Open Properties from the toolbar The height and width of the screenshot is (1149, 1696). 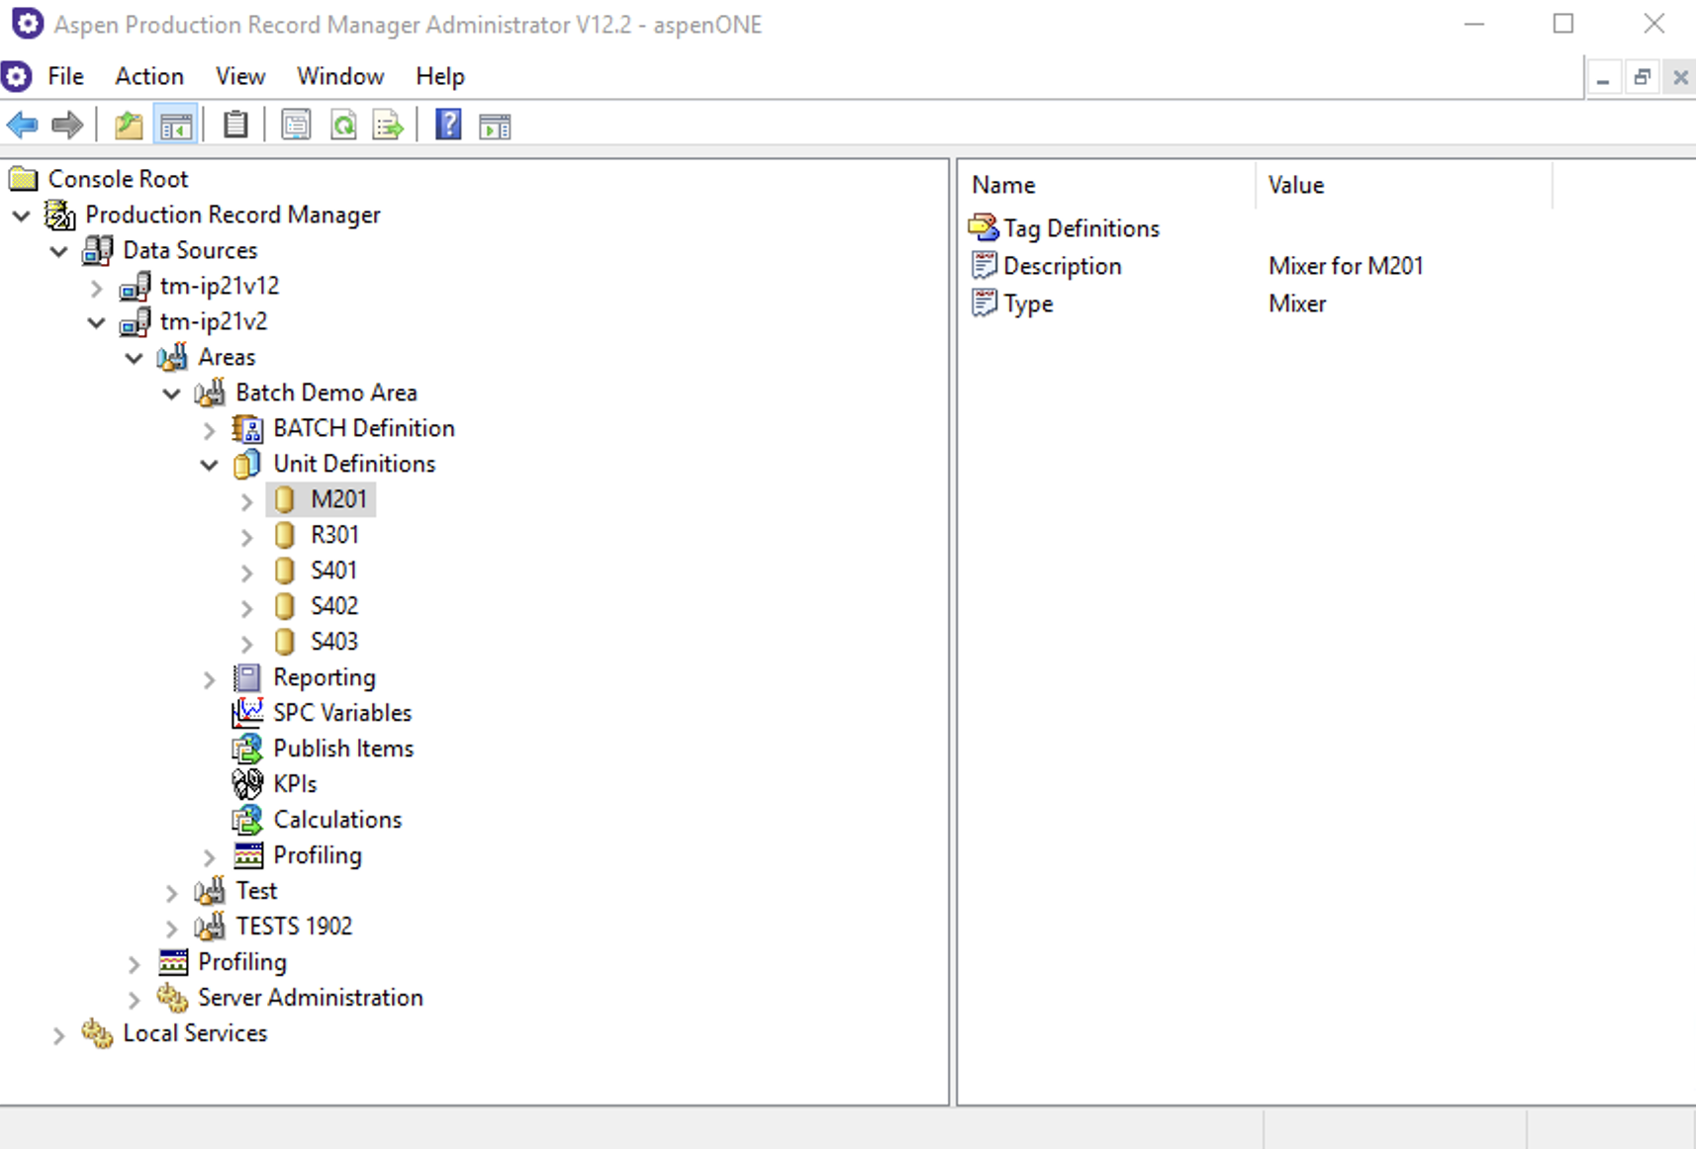click(x=296, y=126)
